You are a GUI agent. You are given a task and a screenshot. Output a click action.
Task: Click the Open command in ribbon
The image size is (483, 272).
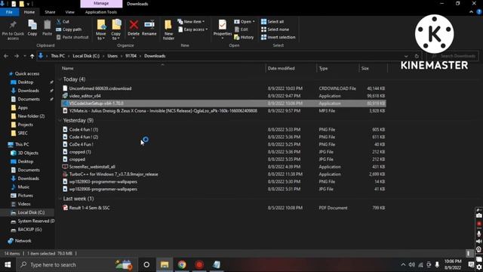pyautogui.click(x=245, y=22)
